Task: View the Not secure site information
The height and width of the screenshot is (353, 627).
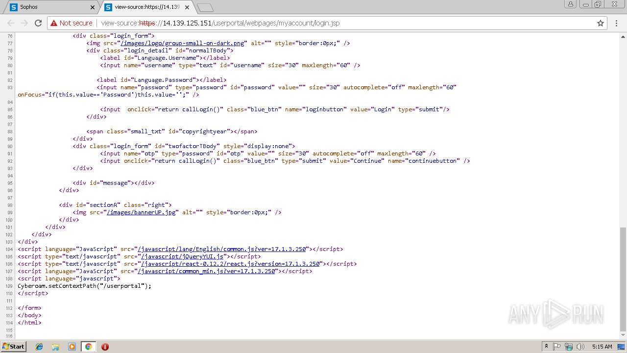Action: coord(71,23)
